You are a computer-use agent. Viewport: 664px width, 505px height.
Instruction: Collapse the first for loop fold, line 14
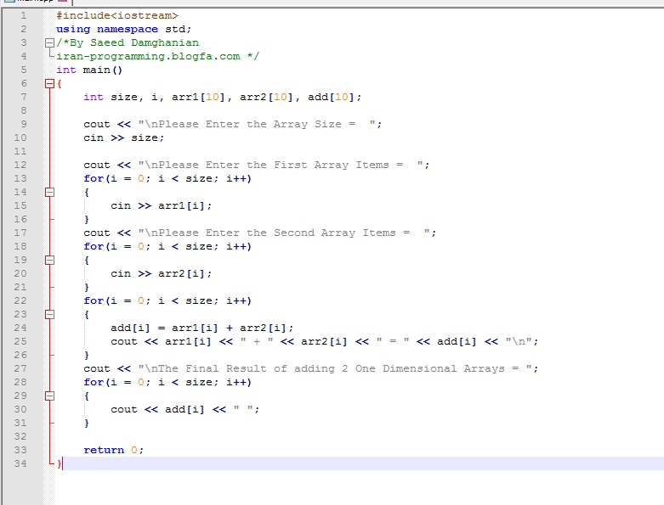(x=49, y=192)
